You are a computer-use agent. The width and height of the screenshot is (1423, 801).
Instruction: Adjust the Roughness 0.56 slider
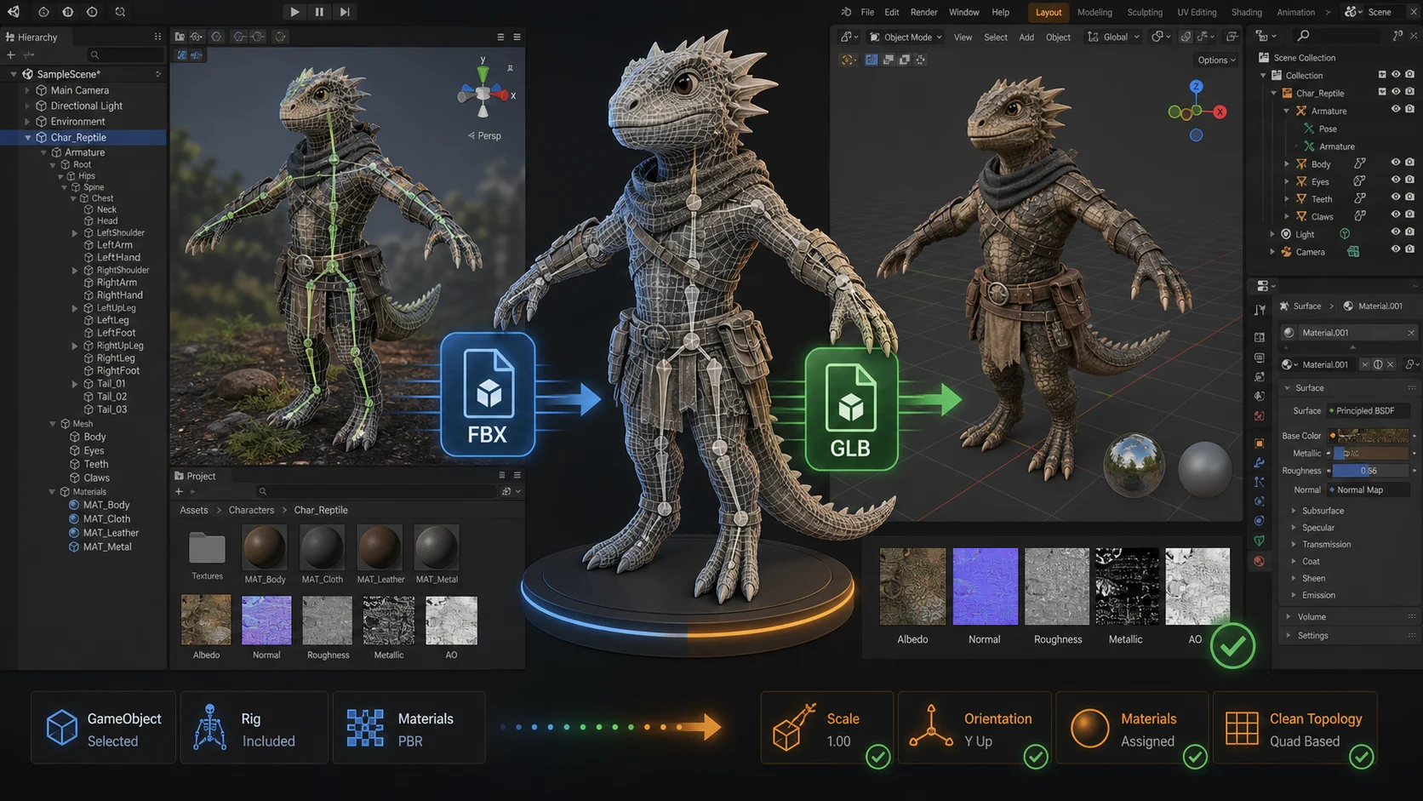pos(1370,471)
